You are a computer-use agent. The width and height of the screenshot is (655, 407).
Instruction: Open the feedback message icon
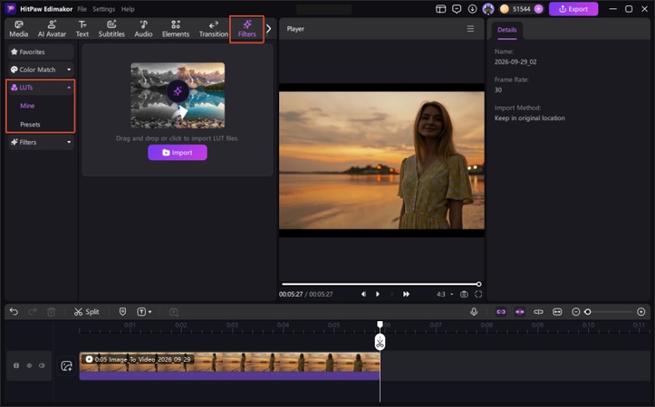(x=457, y=9)
